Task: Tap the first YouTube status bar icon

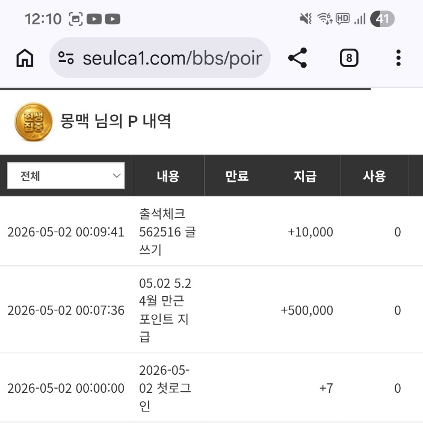Action: click(x=94, y=19)
